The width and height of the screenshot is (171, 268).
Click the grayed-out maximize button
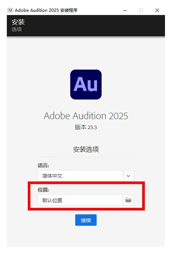pos(141,10)
